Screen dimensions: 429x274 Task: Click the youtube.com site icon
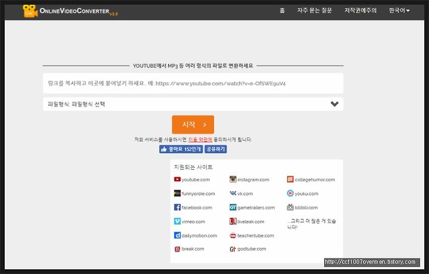tap(178, 179)
